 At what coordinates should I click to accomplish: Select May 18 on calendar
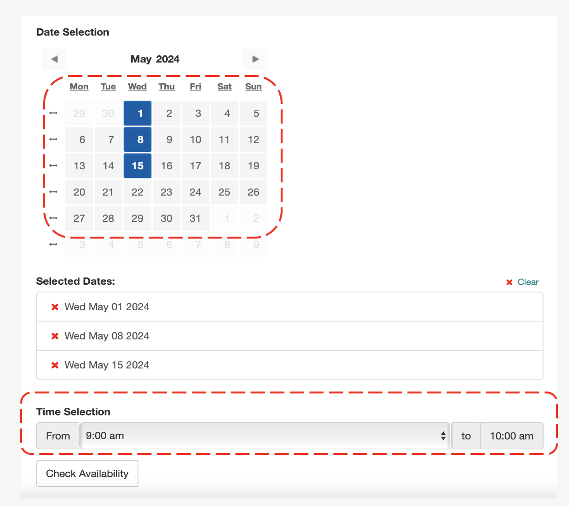click(224, 165)
